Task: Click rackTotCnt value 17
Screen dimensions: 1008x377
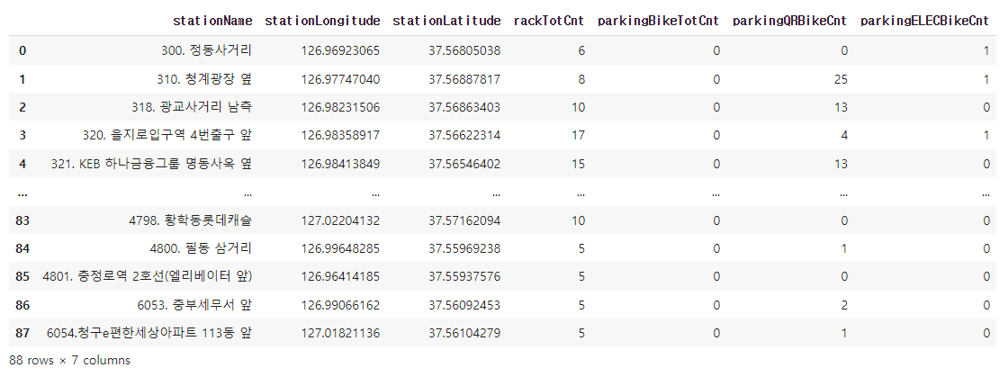Action: coord(579,136)
